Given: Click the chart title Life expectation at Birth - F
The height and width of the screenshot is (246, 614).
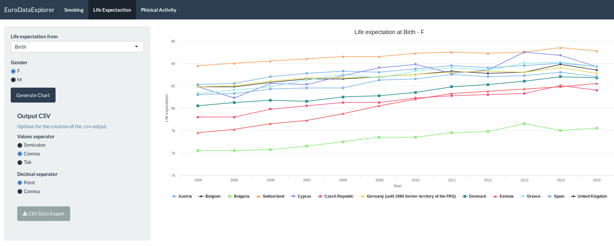Looking at the screenshot, I should point(389,32).
